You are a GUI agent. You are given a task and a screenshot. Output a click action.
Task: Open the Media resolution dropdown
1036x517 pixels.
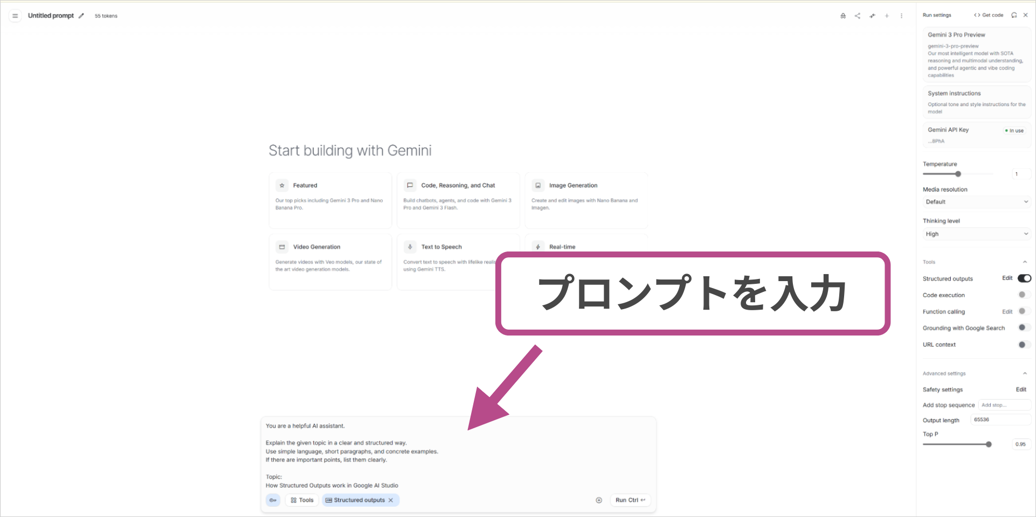click(977, 201)
